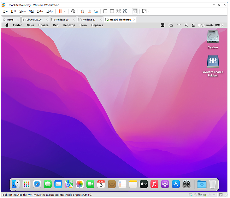The image size is (230, 198).
Task: Open the Вид menu
Action: pos(56,25)
